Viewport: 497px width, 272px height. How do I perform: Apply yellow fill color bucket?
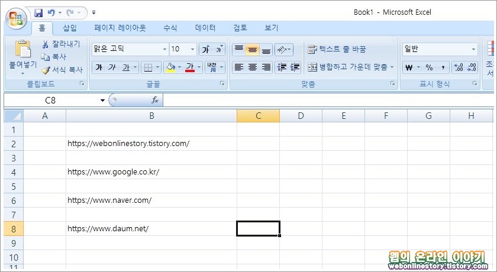(170, 67)
